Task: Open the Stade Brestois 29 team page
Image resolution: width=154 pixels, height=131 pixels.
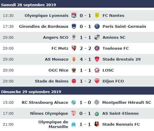Action: [x=121, y=59]
